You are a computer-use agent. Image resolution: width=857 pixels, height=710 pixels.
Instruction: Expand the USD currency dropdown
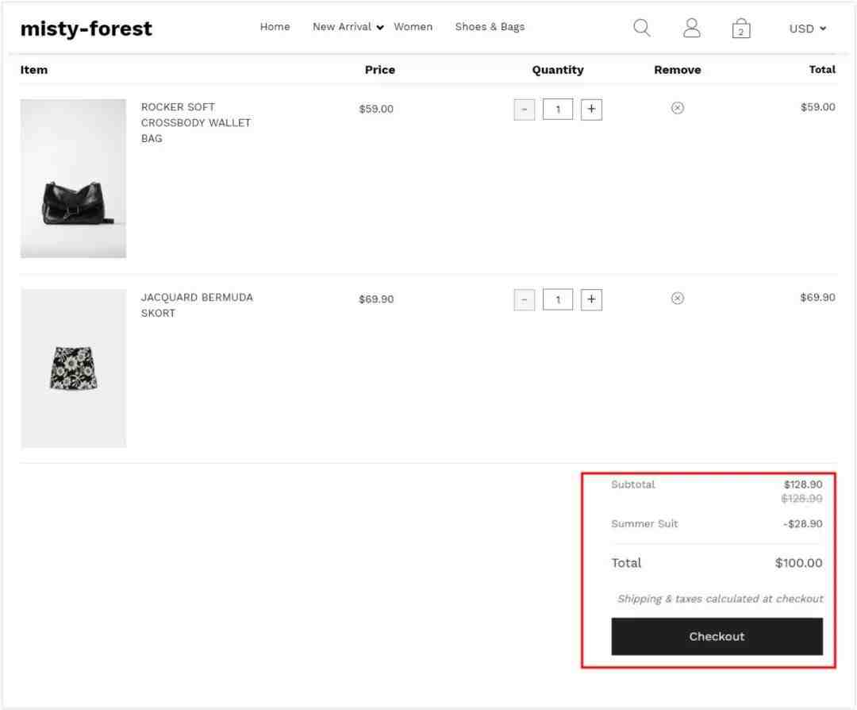[x=807, y=29]
